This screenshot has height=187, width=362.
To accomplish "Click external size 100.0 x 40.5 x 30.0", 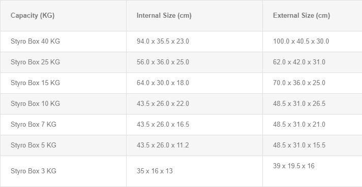I will point(301,42).
